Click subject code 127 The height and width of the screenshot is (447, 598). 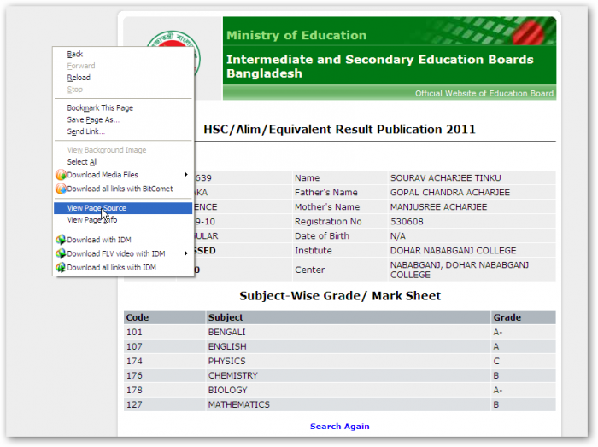click(x=134, y=404)
